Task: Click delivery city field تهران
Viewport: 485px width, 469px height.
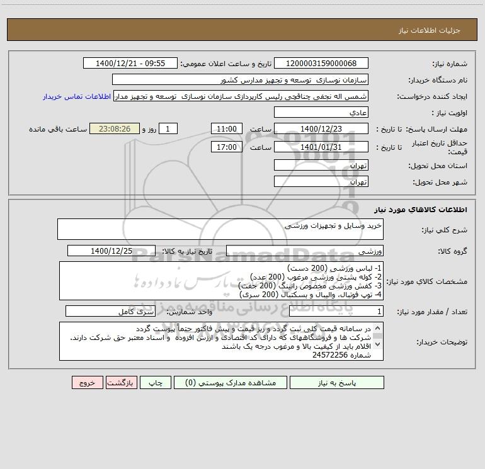Action: point(321,181)
